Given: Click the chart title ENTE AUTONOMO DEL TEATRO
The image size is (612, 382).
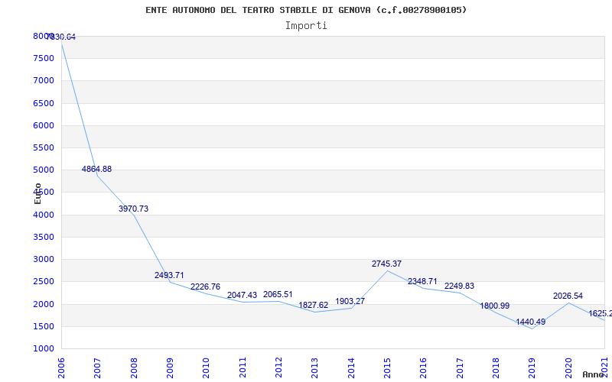Looking at the screenshot, I should tap(306, 10).
